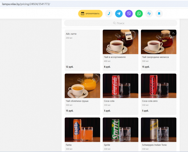The height and width of the screenshot is (152, 188).
Task: Open the Schweppes Indian Tonic photo
Action: (159, 130)
